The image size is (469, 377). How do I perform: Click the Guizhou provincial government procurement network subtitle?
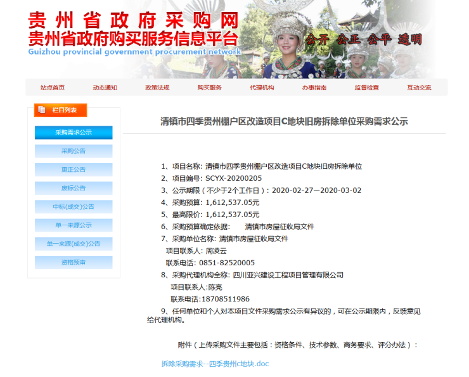pos(134,52)
